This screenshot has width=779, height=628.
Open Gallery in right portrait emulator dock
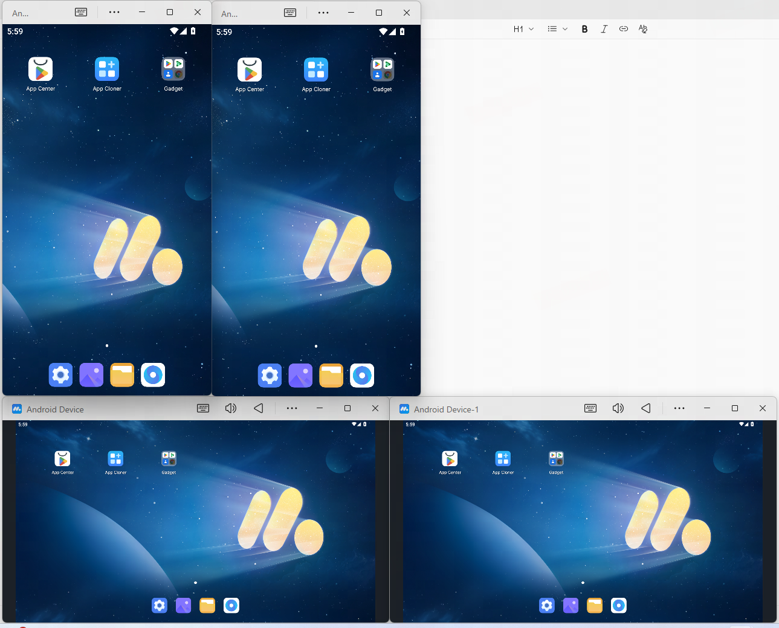click(x=300, y=376)
